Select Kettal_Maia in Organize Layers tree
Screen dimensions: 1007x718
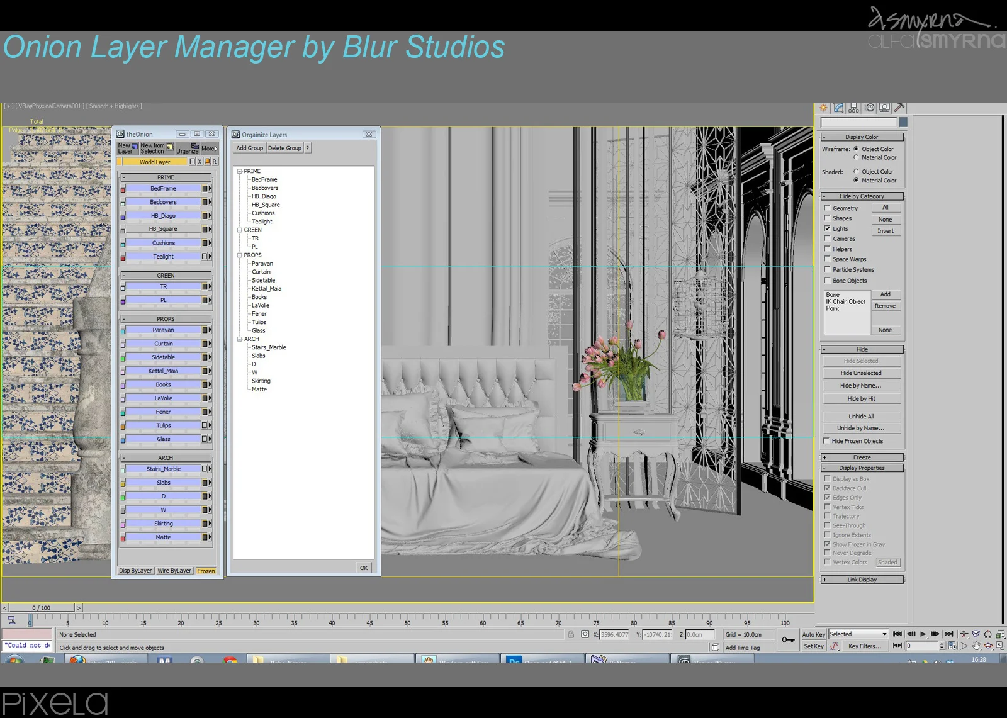(x=267, y=289)
